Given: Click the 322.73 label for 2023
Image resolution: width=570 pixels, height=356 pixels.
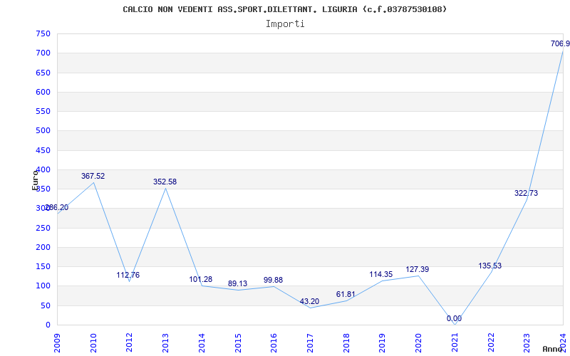Looking at the screenshot, I should point(526,193).
